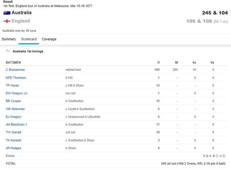Click the England team name
231x170 pixels.
pyautogui.click(x=21, y=21)
